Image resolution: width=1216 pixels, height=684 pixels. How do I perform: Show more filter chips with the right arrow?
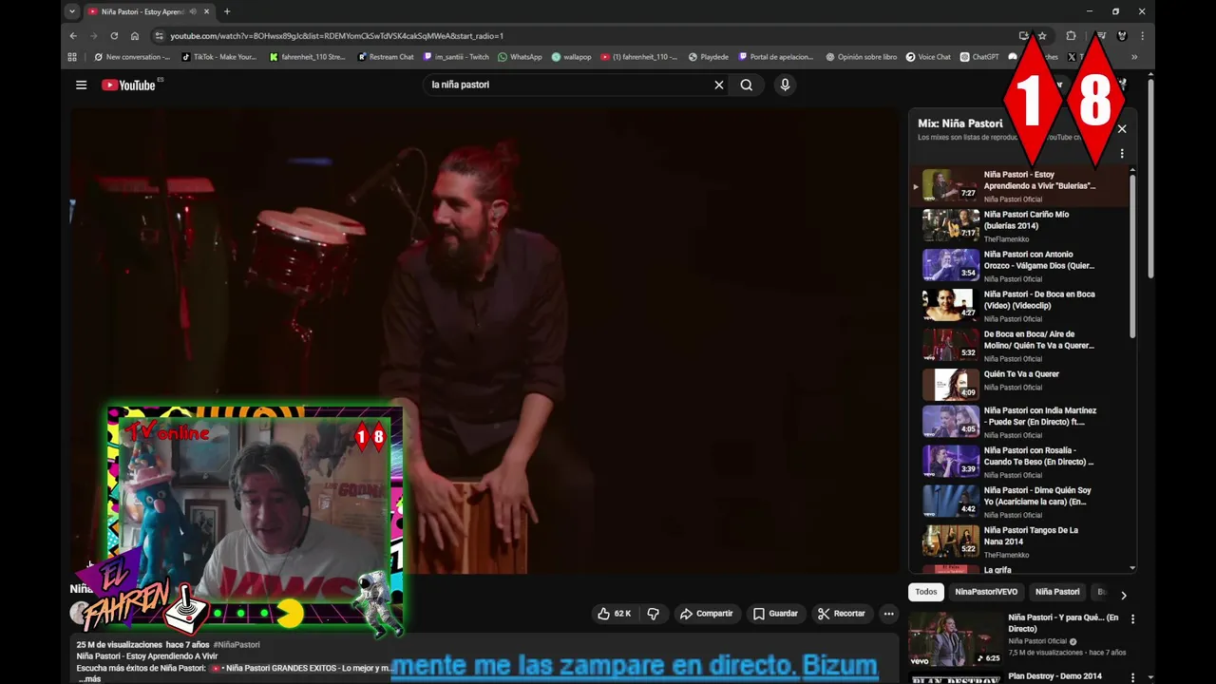(x=1123, y=596)
